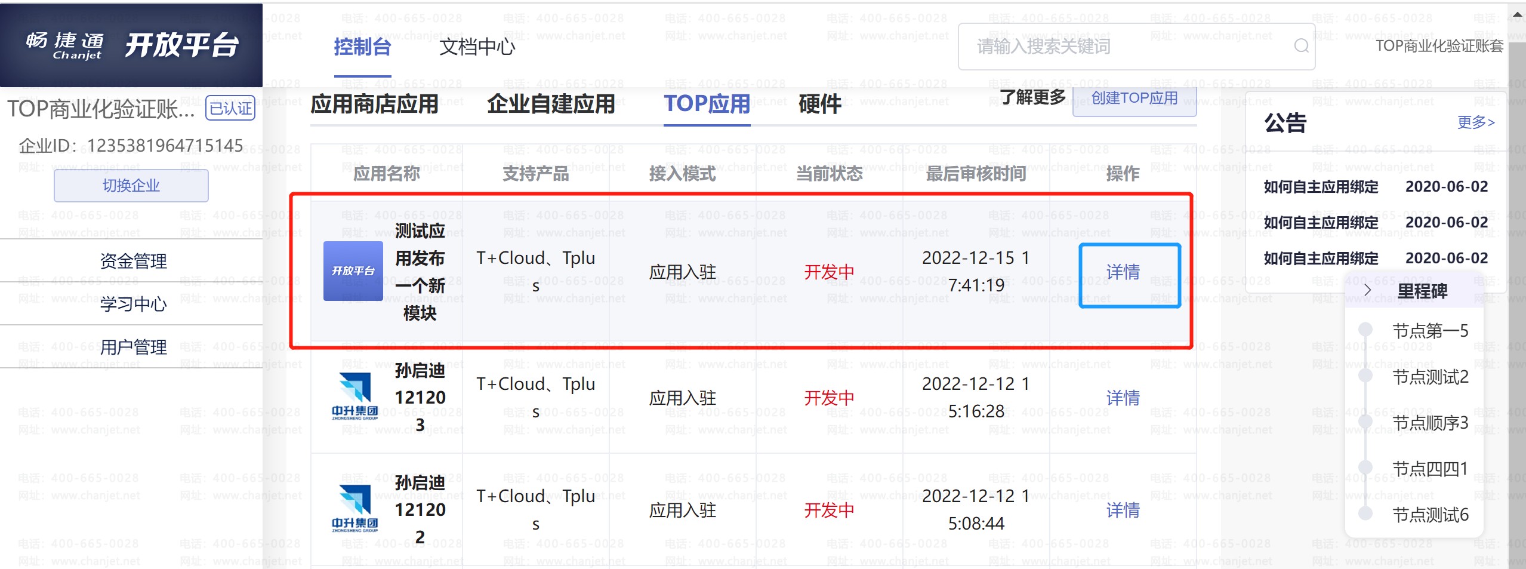Focus the 请输入搜索关键词 search field
The image size is (1526, 569).
[1136, 47]
